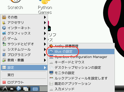Screen dimensions: 124x92
Task: Open モニタの設定 from the submenu
Action: pyautogui.click(x=81, y=73)
